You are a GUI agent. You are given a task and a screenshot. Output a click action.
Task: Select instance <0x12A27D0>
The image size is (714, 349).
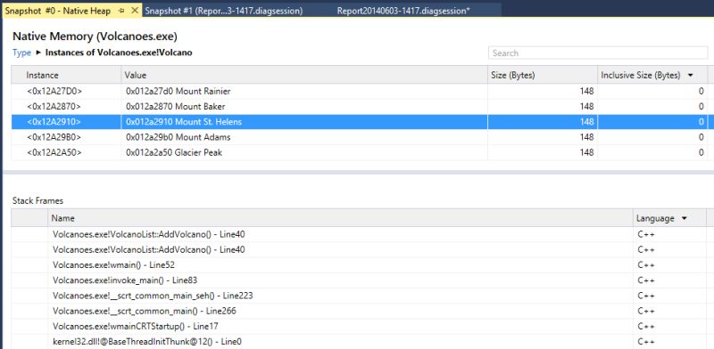[54, 92]
